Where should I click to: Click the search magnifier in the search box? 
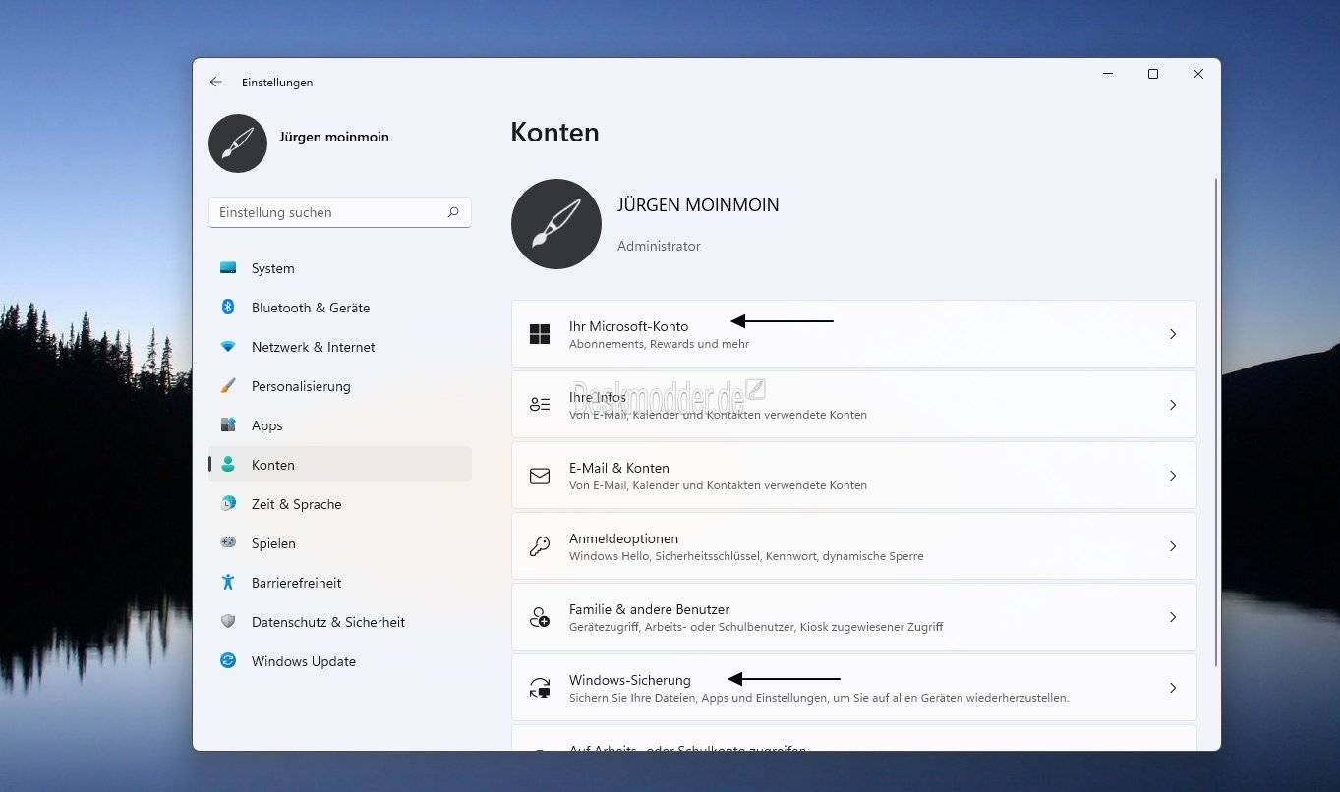(x=452, y=212)
